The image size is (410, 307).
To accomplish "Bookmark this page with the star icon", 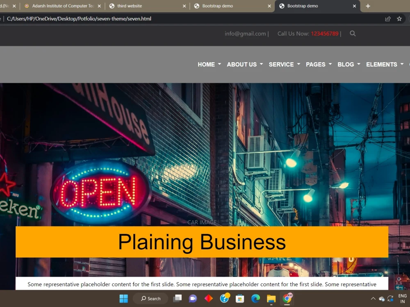I will pos(399,19).
